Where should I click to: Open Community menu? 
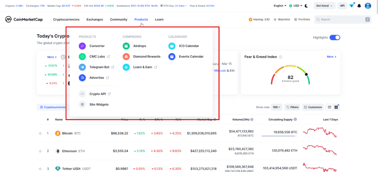click(x=118, y=19)
